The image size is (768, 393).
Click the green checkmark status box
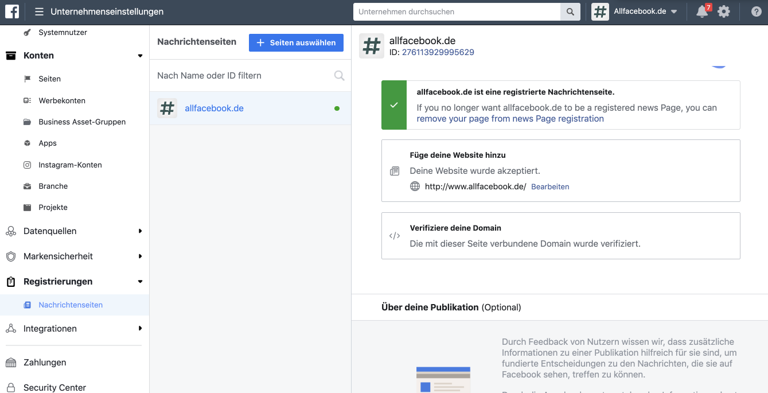(x=393, y=105)
